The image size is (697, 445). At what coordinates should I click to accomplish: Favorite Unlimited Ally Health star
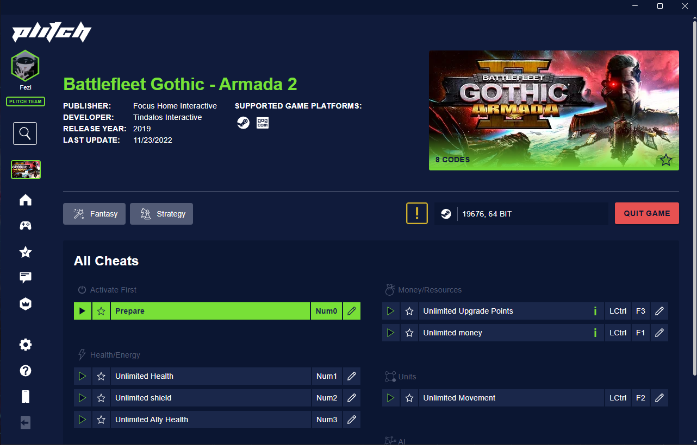(x=101, y=419)
